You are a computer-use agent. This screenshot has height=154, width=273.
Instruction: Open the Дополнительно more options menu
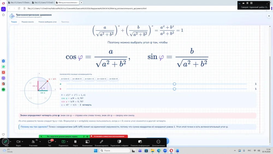158,142
